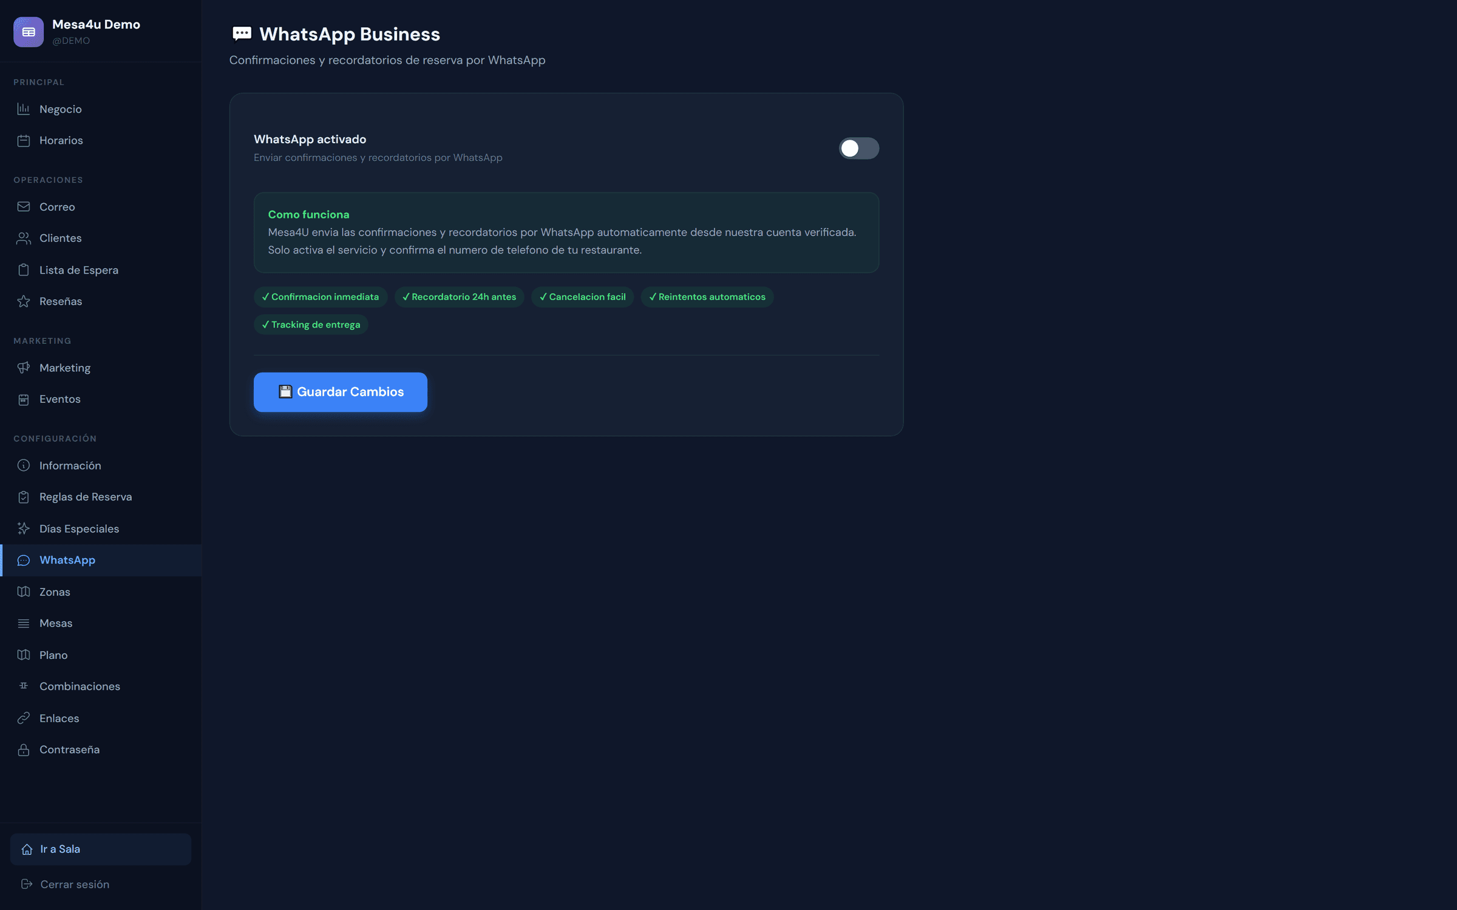Click the lines icon beside Mesas
The height and width of the screenshot is (910, 1457).
[24, 623]
